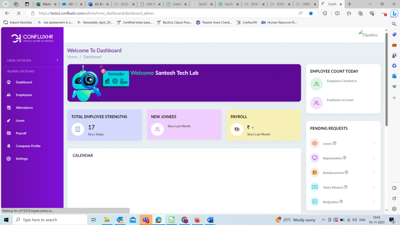Click the Resignation icon in Pending Requests
The height and width of the screenshot is (225, 400).
(314, 202)
